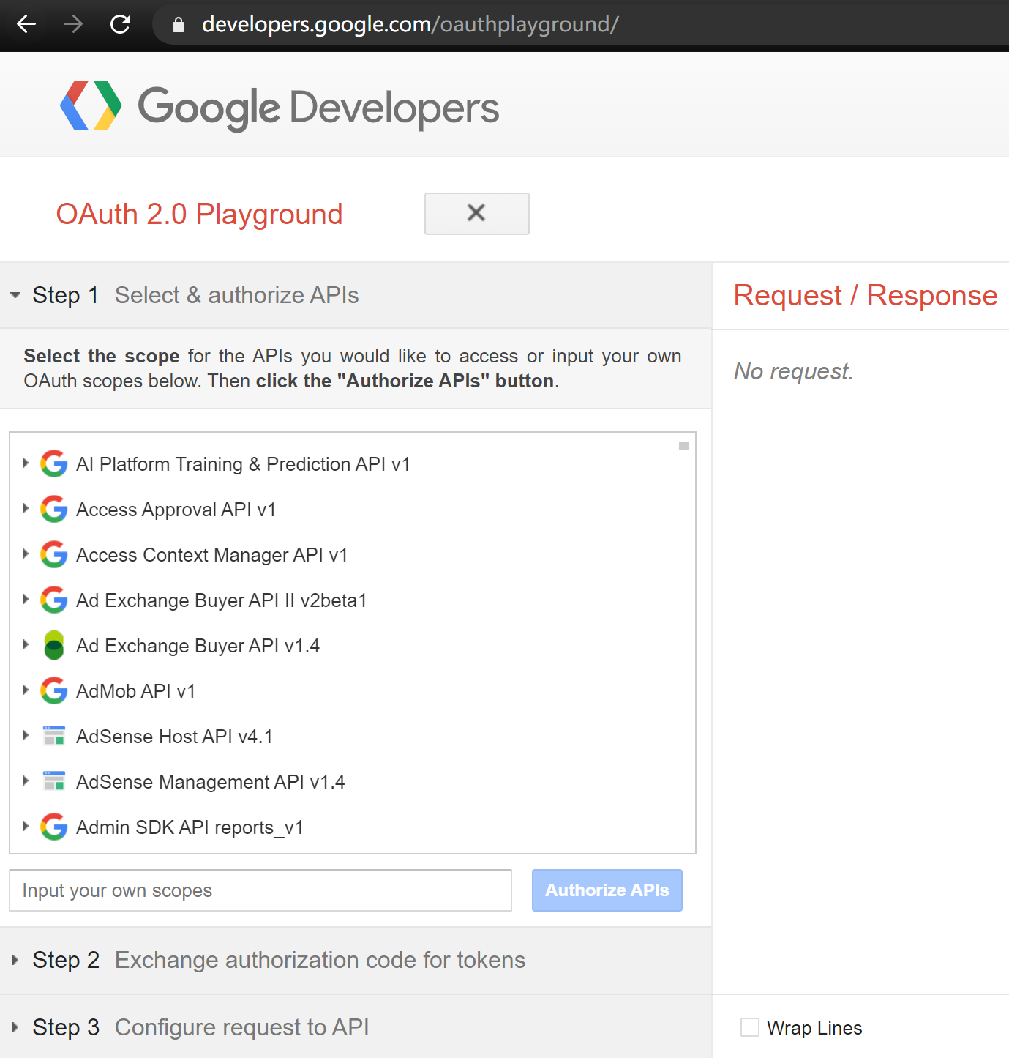Click the X button next to playground title

pyautogui.click(x=477, y=214)
